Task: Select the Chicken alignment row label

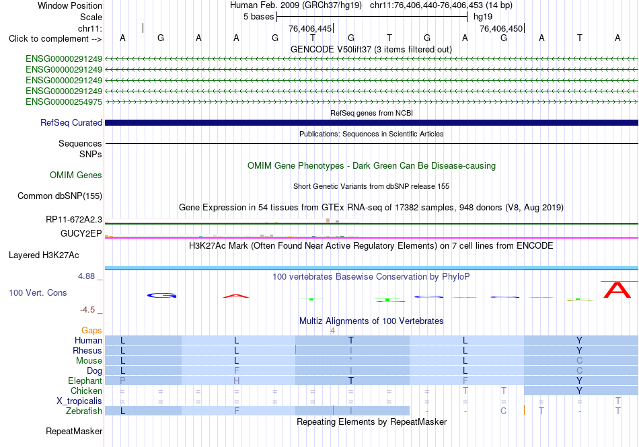Action: tap(86, 391)
